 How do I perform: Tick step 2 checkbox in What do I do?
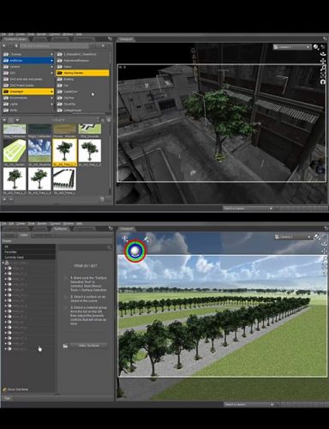65,298
